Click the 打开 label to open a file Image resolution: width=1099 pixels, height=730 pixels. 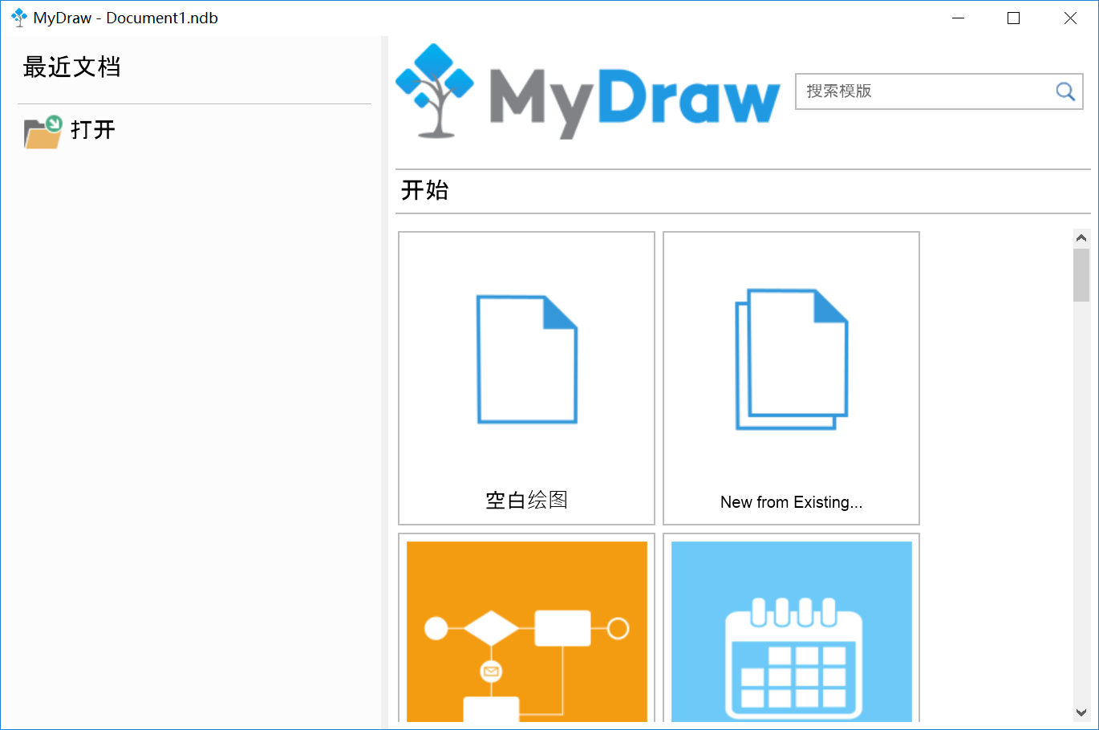tap(93, 130)
